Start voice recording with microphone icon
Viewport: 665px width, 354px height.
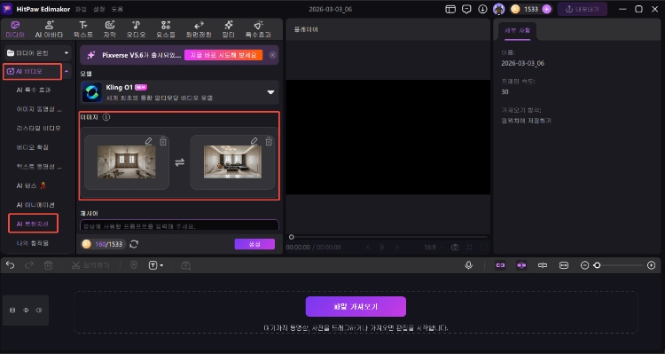pyautogui.click(x=469, y=265)
